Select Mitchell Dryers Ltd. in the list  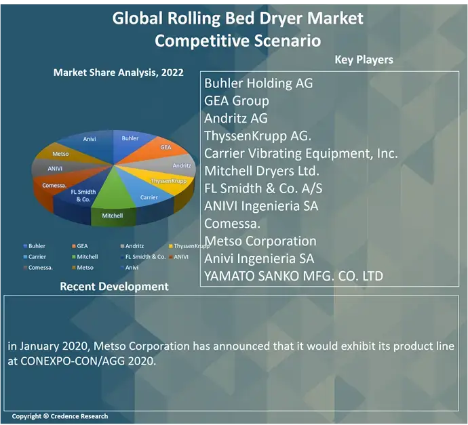click(x=261, y=171)
